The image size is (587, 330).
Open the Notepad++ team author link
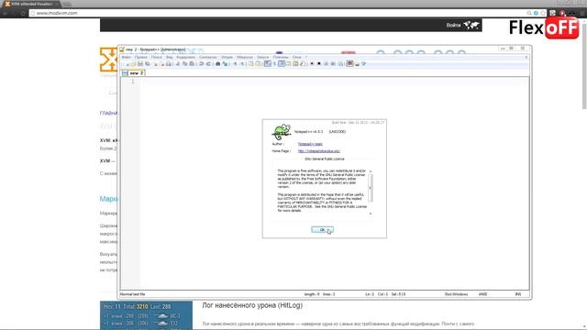(x=310, y=144)
